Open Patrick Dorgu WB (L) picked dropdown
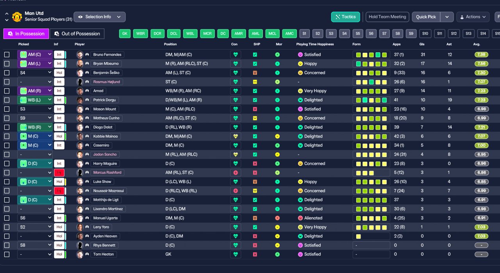 (x=35, y=100)
